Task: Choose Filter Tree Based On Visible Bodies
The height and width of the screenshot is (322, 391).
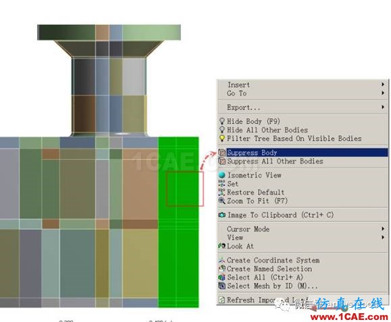Action: click(303, 139)
